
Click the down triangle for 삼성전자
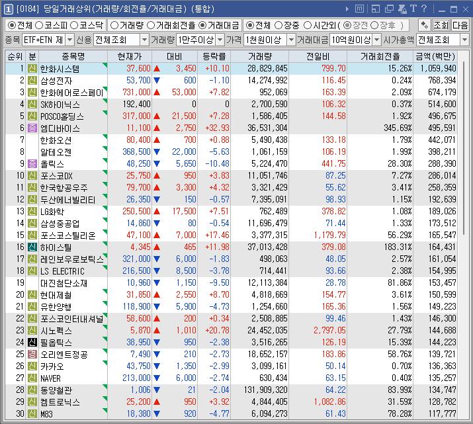point(157,81)
